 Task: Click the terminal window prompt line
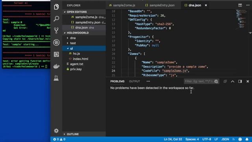25,67
